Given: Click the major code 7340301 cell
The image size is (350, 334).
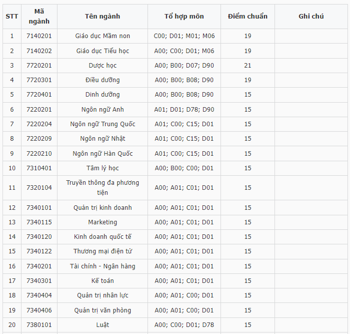Looking at the screenshot, I should 39,281.
